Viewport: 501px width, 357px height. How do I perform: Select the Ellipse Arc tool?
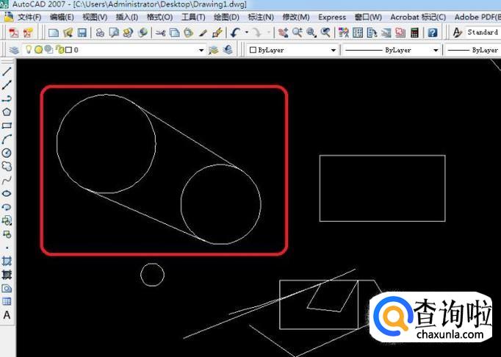click(7, 207)
